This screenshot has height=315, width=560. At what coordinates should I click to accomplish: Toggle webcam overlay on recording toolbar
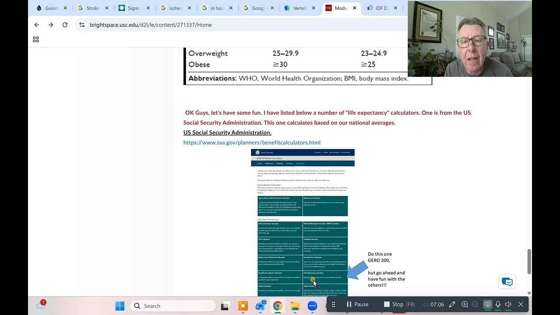click(x=487, y=304)
